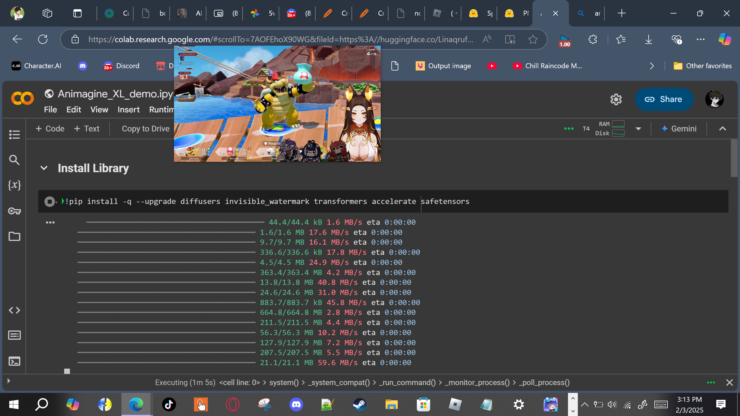Expand the bottom-left panel arrow
Image resolution: width=740 pixels, height=416 pixels.
coord(9,381)
